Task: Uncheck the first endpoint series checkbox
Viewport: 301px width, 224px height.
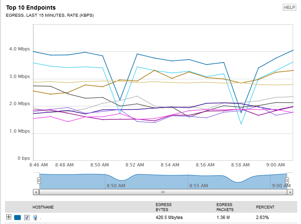Action: pos(27,217)
